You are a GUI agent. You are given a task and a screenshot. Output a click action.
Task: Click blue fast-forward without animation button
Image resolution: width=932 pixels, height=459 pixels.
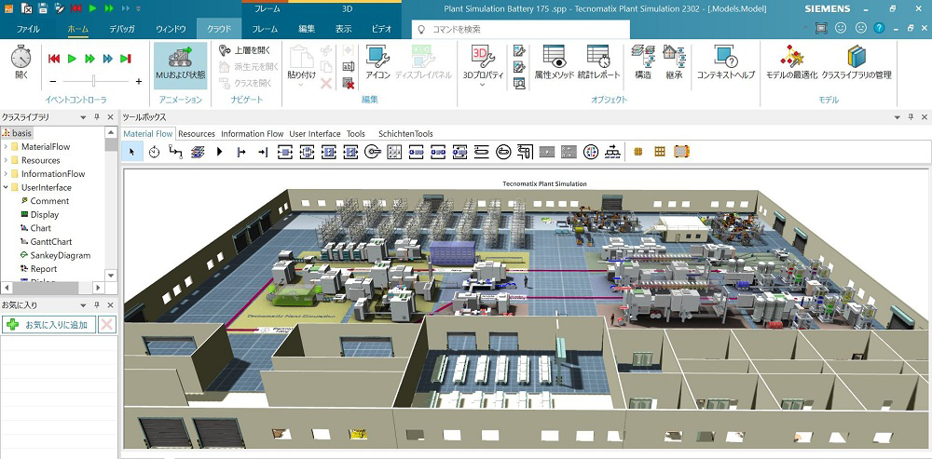click(x=107, y=59)
